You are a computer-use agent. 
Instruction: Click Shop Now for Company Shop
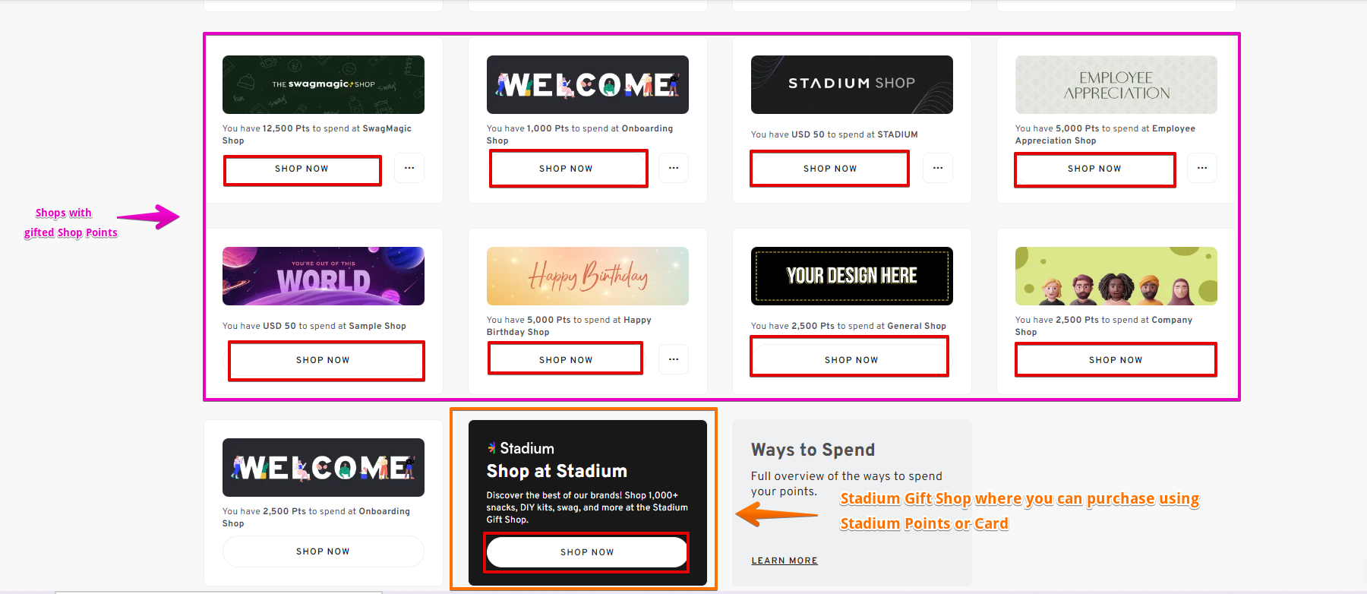point(1116,360)
